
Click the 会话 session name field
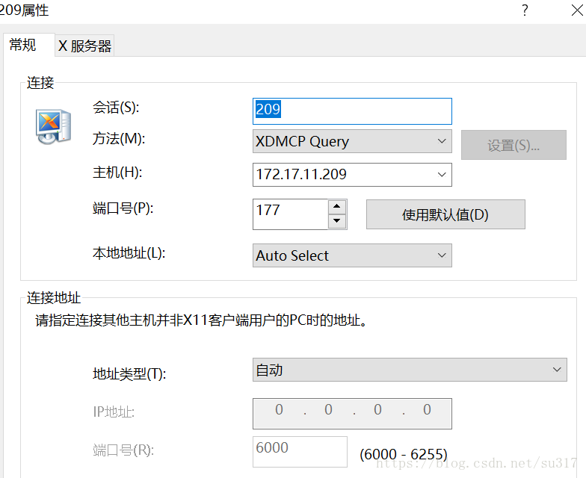coord(352,111)
